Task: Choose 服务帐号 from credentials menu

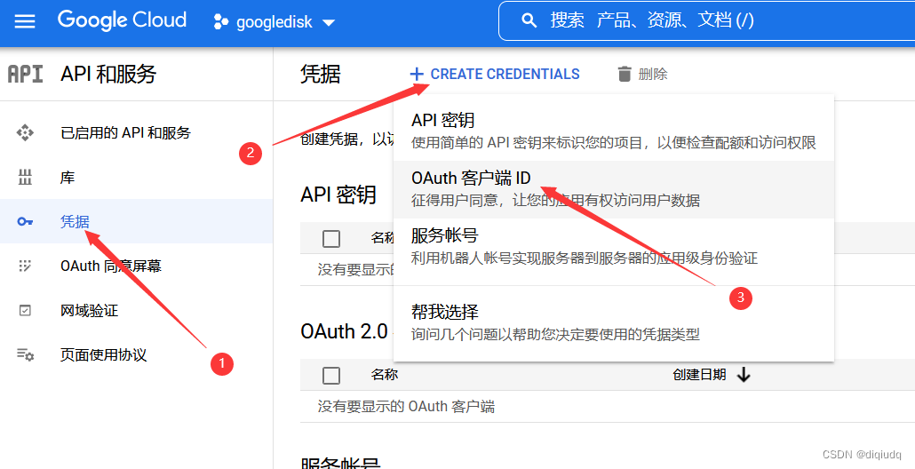Action: 614,247
